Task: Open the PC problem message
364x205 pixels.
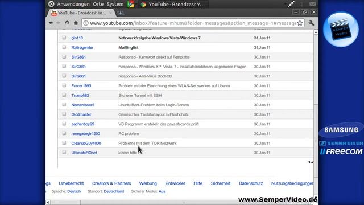Action: click(129, 134)
